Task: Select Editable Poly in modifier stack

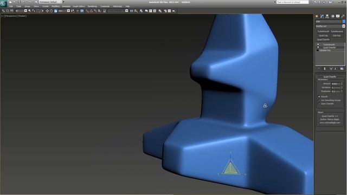Action: point(325,50)
